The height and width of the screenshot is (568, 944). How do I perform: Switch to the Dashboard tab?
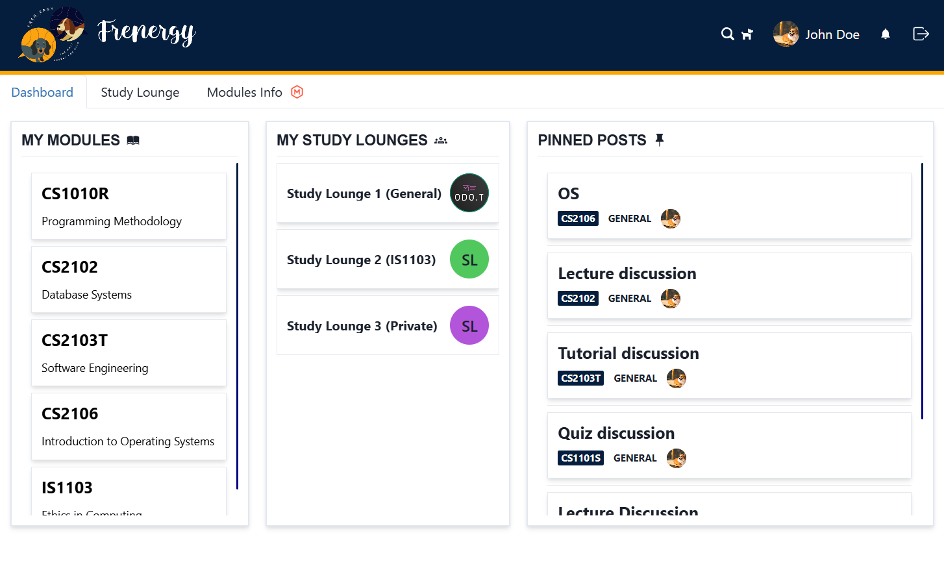click(42, 92)
